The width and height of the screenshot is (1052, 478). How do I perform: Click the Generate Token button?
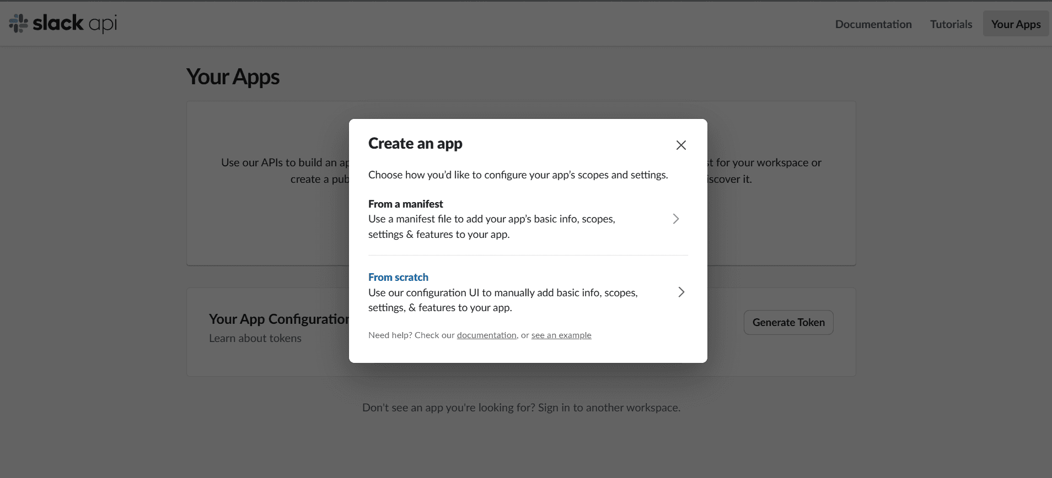pyautogui.click(x=788, y=322)
